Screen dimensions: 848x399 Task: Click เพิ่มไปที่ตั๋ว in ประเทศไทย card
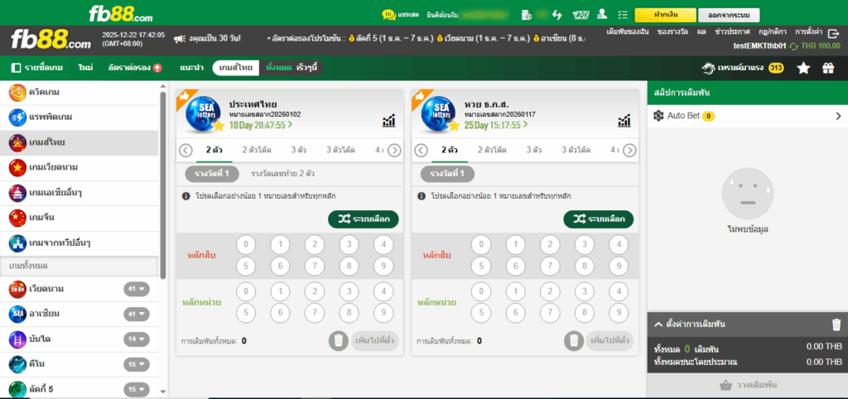click(375, 340)
